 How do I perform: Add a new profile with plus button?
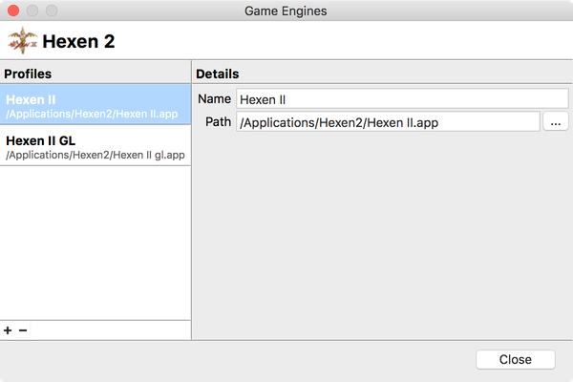point(9,330)
